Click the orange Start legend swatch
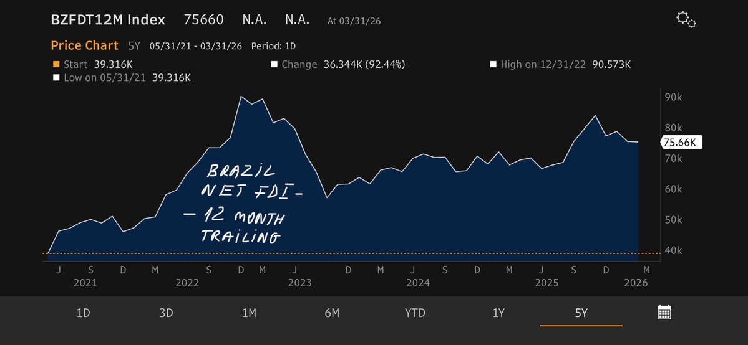Screen dimensions: 748x345 point(56,64)
